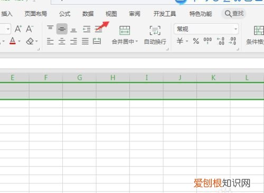The height and width of the screenshot is (193, 264).
Task: Align text left
Action: 50,41
